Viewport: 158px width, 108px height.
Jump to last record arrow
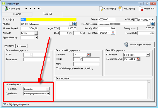coord(39,8)
